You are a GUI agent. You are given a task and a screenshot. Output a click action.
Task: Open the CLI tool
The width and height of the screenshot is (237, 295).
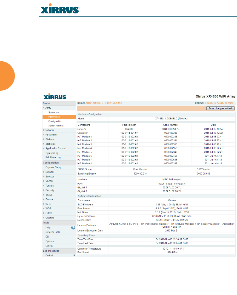pyautogui.click(x=47, y=237)
